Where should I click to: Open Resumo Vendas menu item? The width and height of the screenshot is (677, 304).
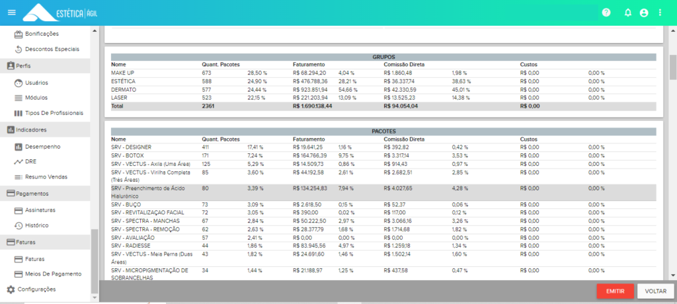pyautogui.click(x=46, y=176)
